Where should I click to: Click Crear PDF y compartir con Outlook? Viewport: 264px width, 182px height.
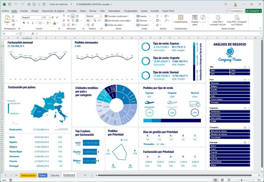point(237,20)
